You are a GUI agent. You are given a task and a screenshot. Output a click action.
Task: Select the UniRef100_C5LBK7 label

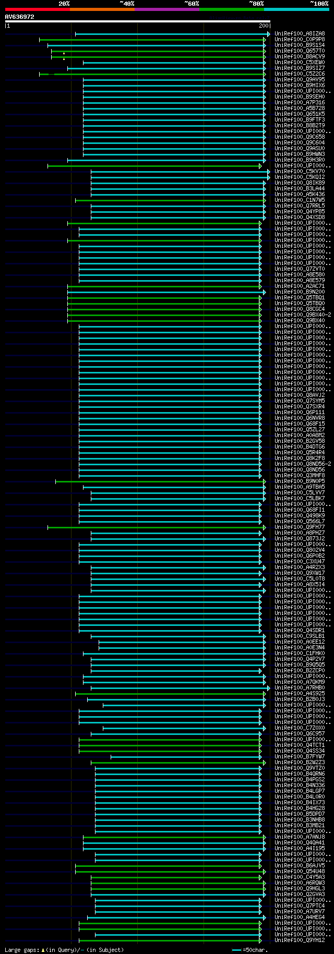(x=300, y=499)
